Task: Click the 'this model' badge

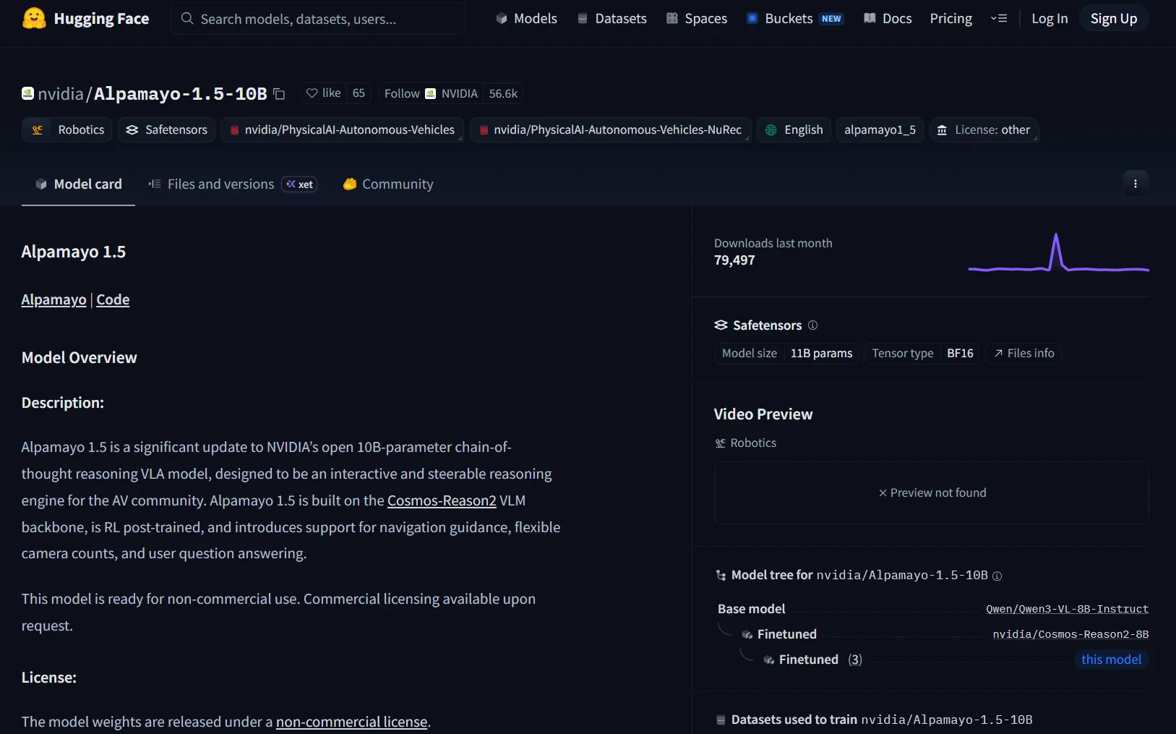Action: (1111, 660)
